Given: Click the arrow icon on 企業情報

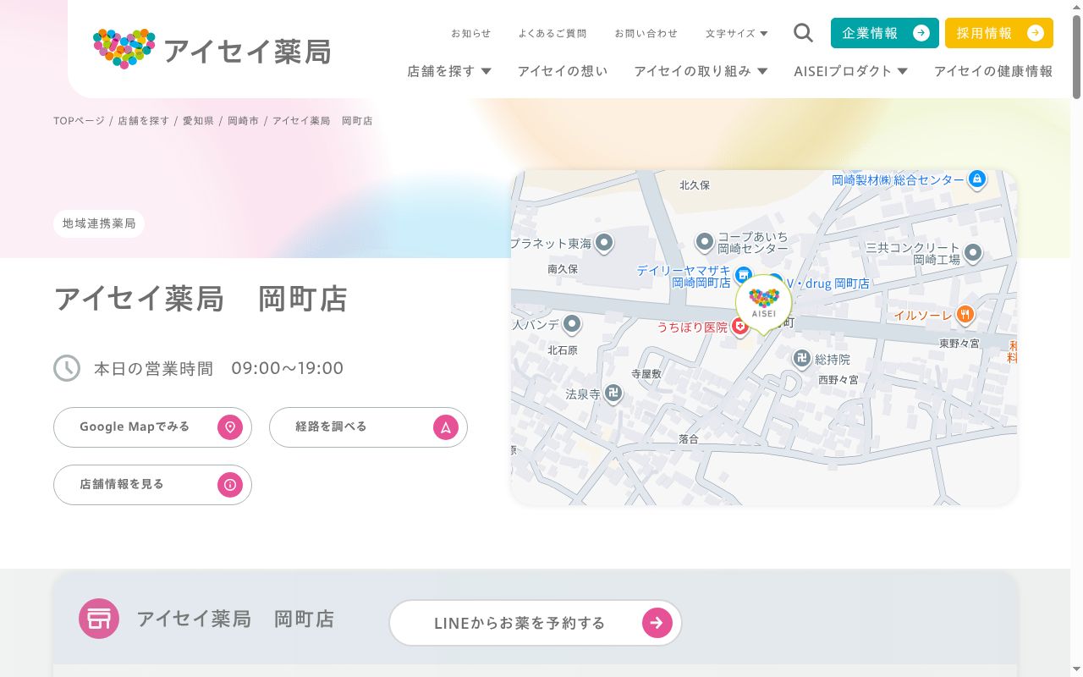Looking at the screenshot, I should [x=921, y=33].
